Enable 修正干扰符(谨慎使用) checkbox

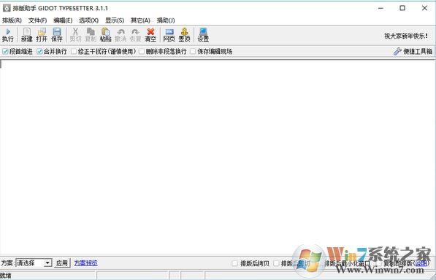tap(74, 51)
